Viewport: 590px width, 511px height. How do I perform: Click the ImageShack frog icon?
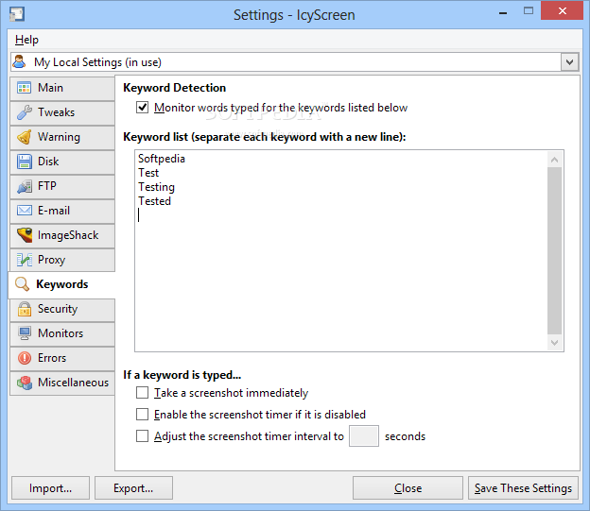click(24, 235)
